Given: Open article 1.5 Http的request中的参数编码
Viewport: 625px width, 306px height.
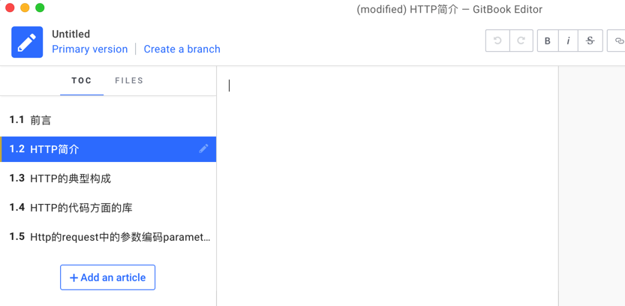Looking at the screenshot, I should point(120,237).
